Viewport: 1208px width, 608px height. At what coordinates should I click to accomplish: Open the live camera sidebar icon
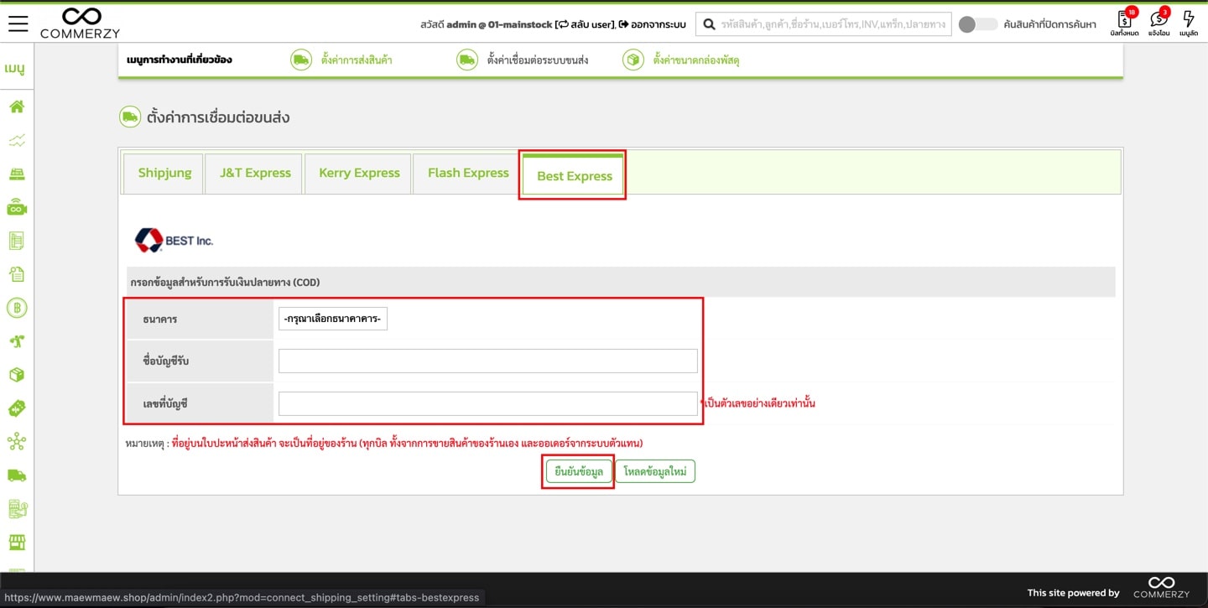click(x=17, y=207)
